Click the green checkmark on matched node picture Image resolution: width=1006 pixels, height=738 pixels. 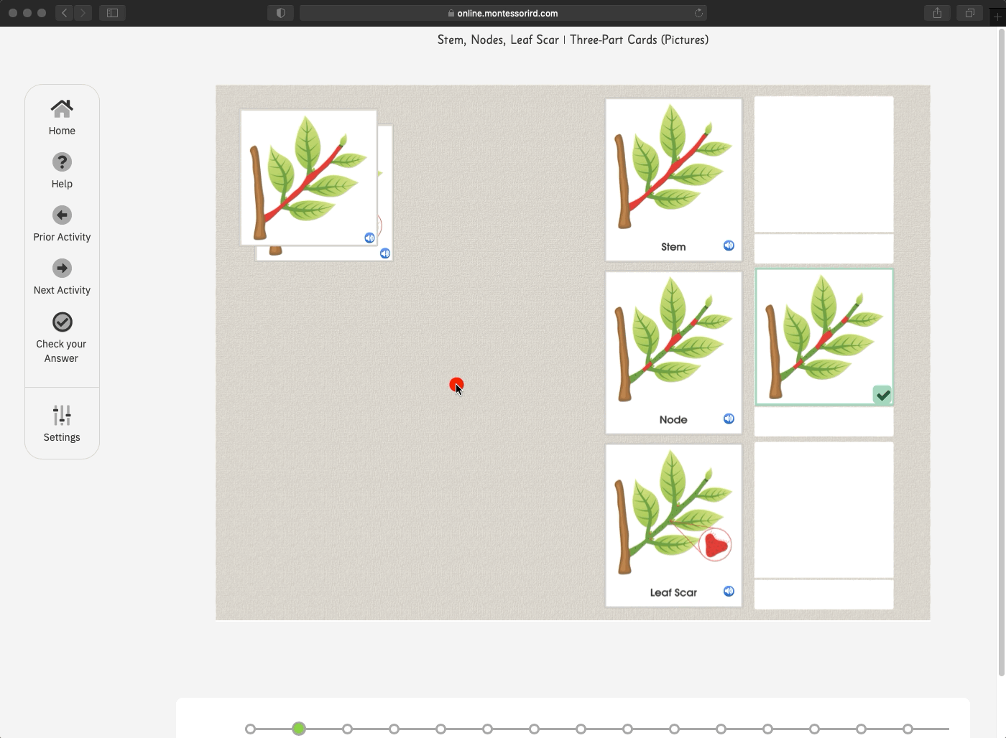pos(882,395)
